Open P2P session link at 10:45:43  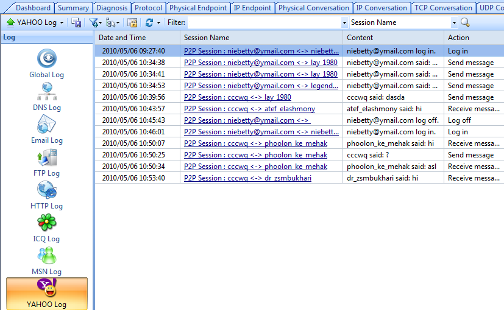[247, 120]
